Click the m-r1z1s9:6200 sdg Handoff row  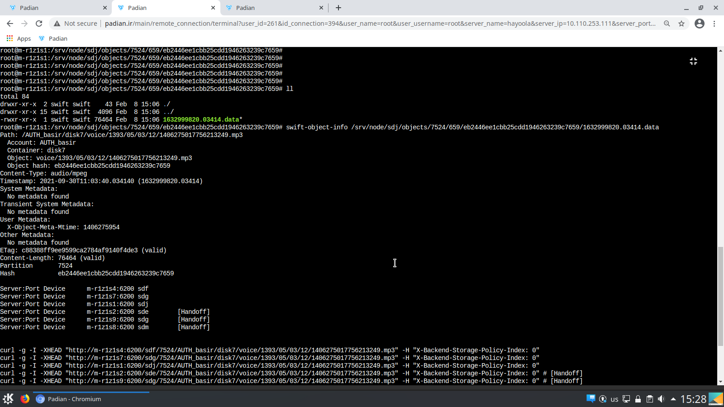[x=105, y=320]
